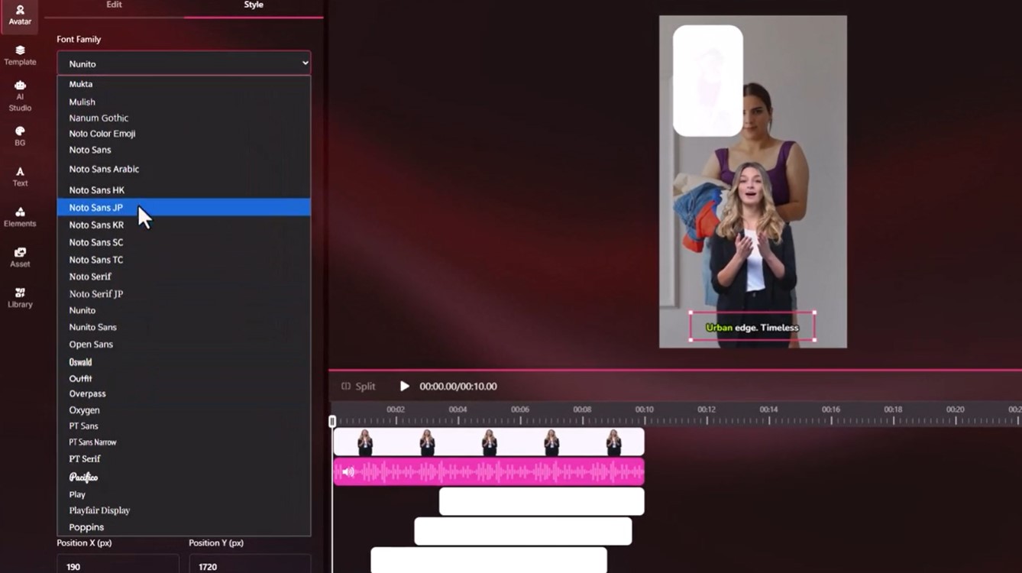
Task: Switch to the Edit tab
Action: pos(113,5)
